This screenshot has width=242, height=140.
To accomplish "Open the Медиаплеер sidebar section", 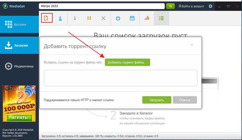I will (x=19, y=66).
